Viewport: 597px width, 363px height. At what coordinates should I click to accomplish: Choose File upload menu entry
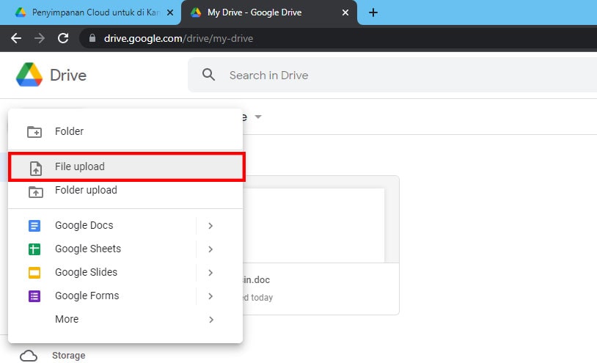coord(126,166)
